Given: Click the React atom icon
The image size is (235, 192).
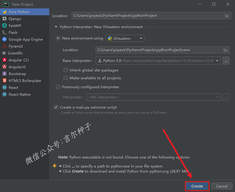Looking at the screenshot, I should coord(4,87).
